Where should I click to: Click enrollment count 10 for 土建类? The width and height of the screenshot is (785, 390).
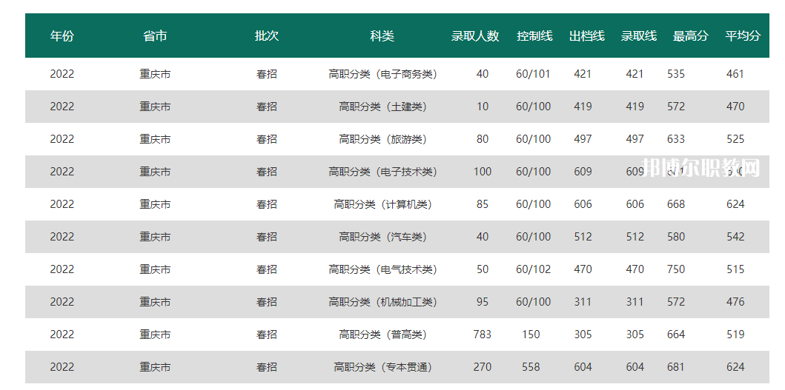(x=482, y=107)
